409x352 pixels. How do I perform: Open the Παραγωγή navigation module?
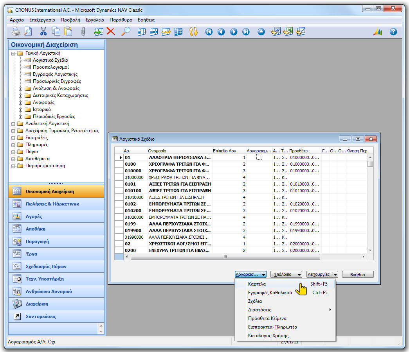click(x=56, y=241)
